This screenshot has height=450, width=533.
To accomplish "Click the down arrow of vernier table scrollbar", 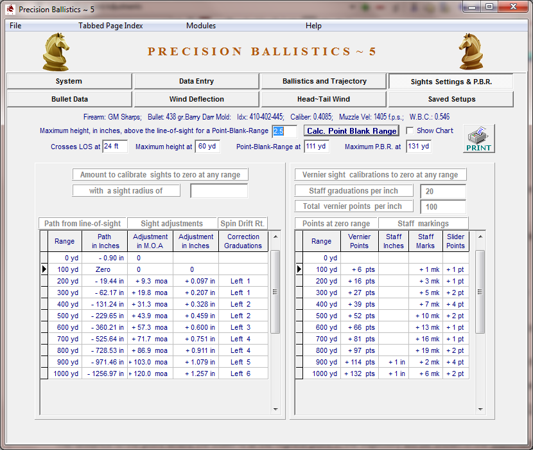I will coord(480,410).
